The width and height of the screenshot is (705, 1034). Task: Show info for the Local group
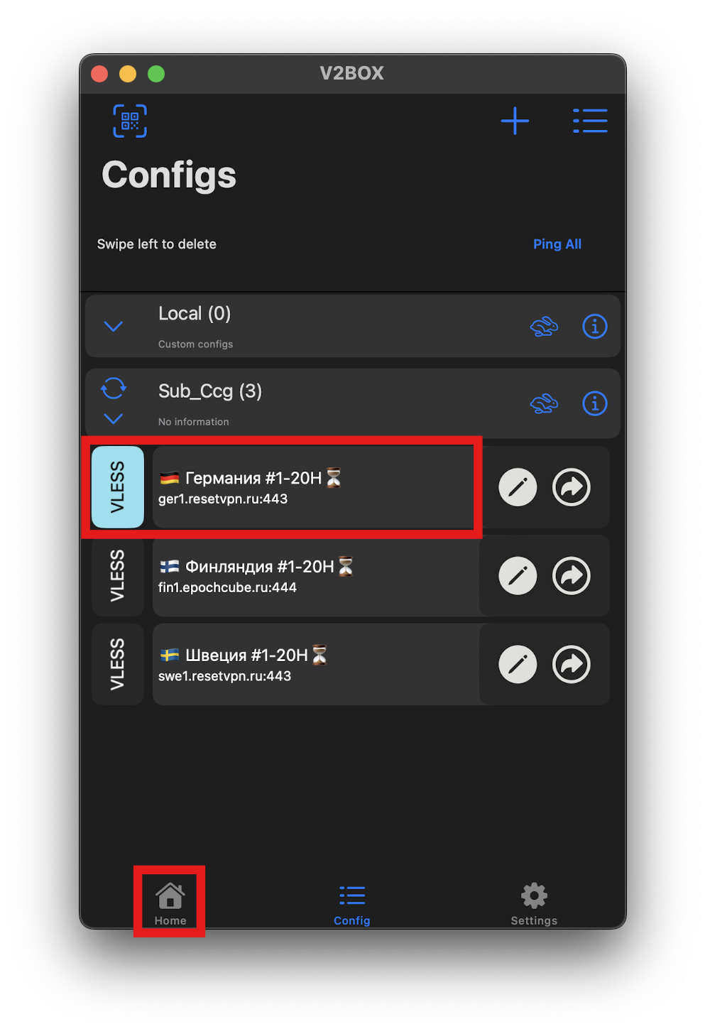point(595,327)
